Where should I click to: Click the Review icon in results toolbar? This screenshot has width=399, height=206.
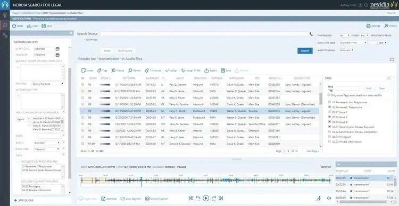pyautogui.click(x=130, y=70)
